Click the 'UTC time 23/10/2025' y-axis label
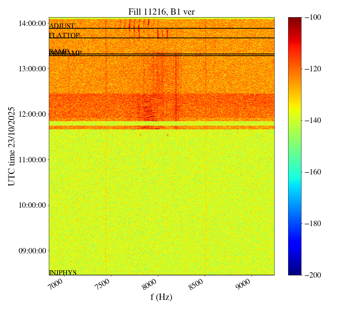 [12, 146]
